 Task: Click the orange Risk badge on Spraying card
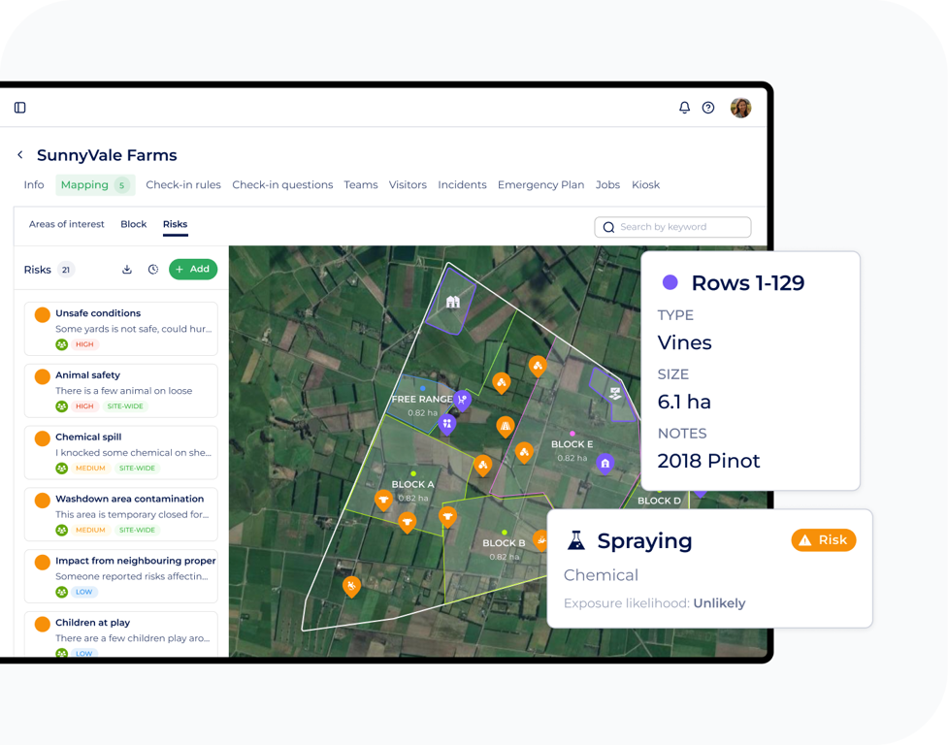point(823,540)
